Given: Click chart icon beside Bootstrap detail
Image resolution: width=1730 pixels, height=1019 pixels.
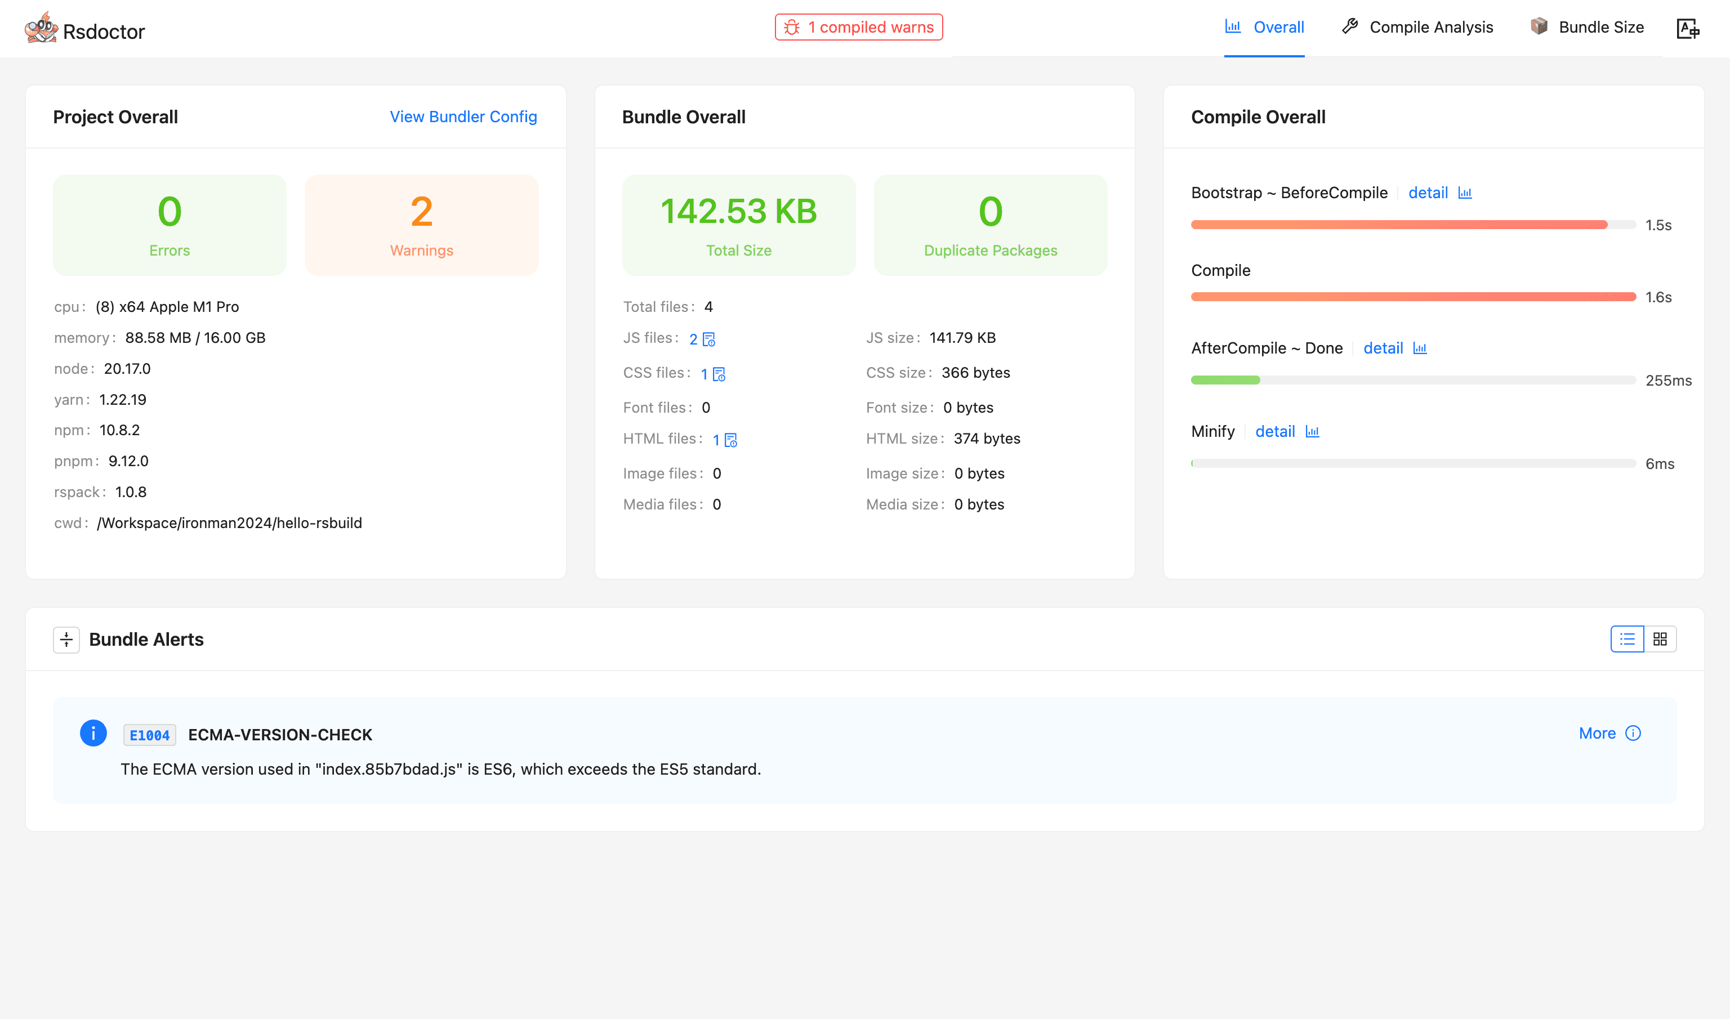Looking at the screenshot, I should 1465,194.
